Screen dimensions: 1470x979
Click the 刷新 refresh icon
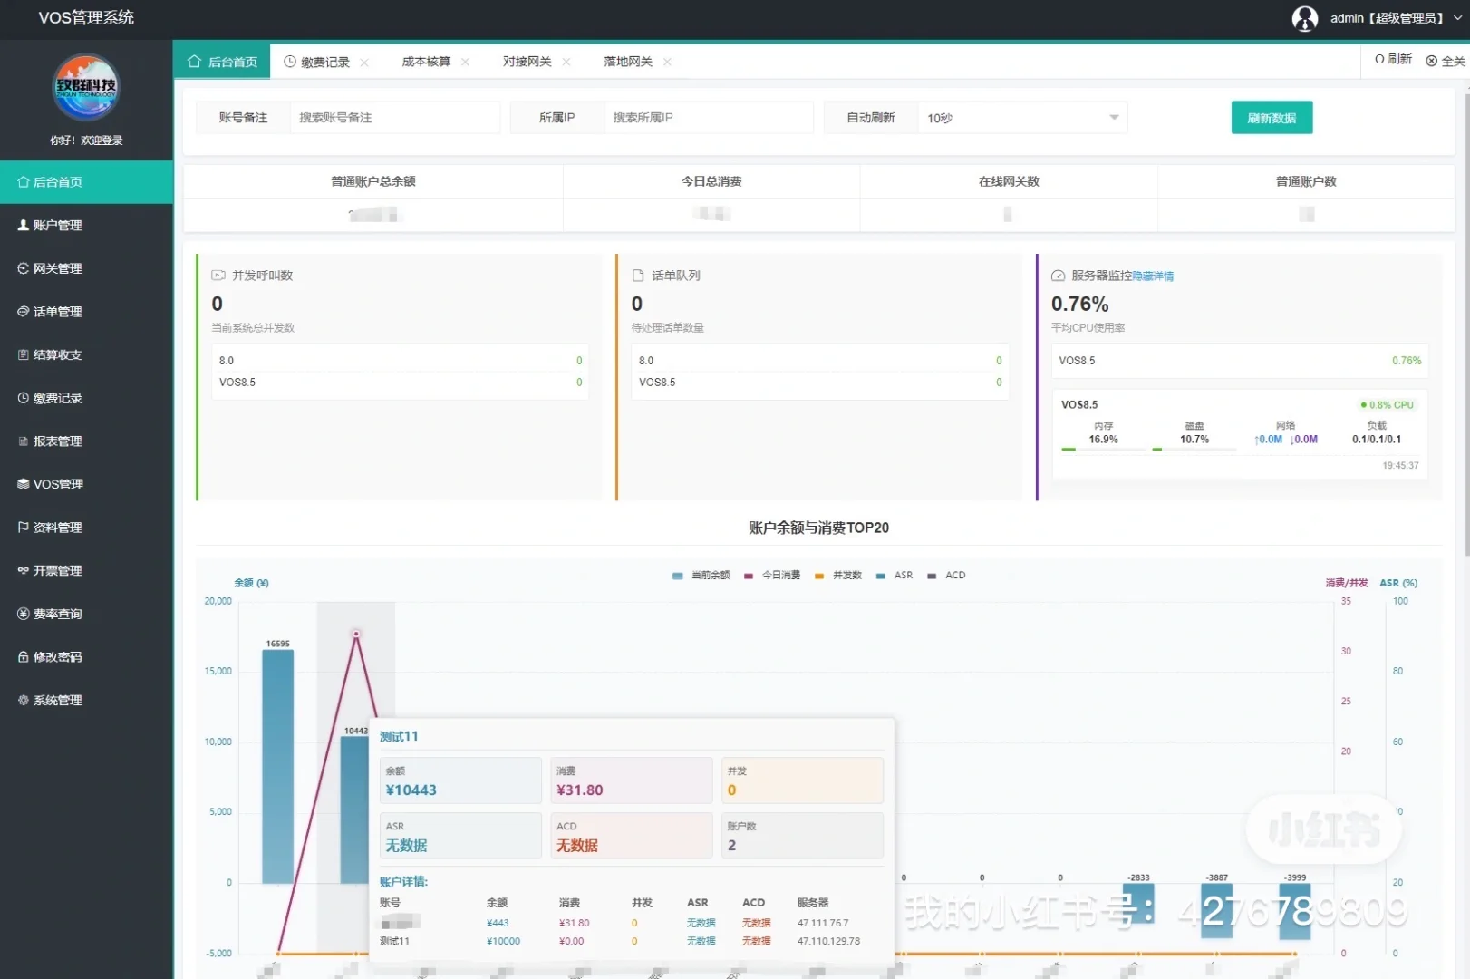[1379, 59]
